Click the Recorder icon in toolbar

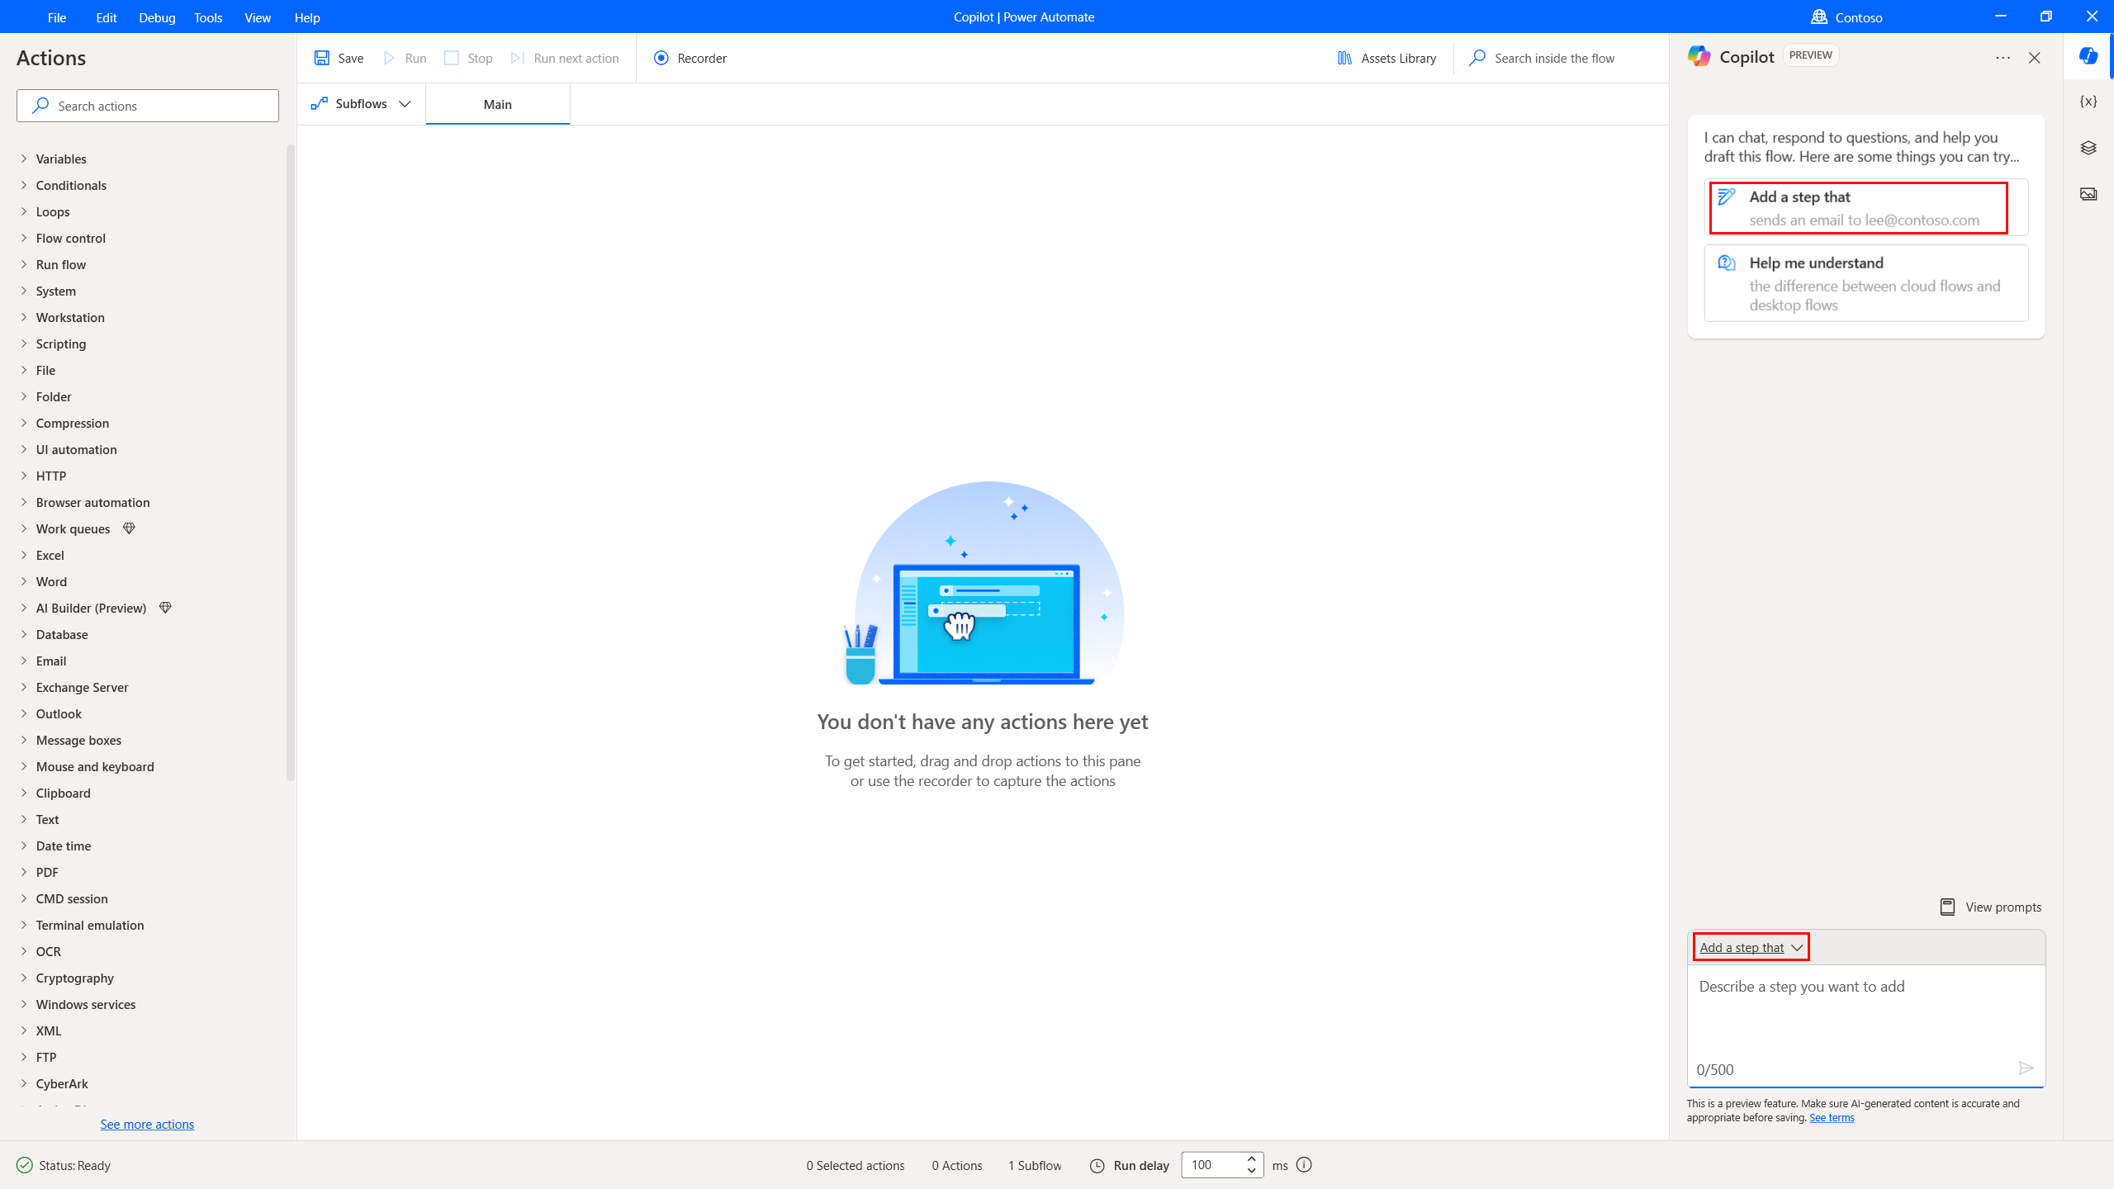[661, 58]
